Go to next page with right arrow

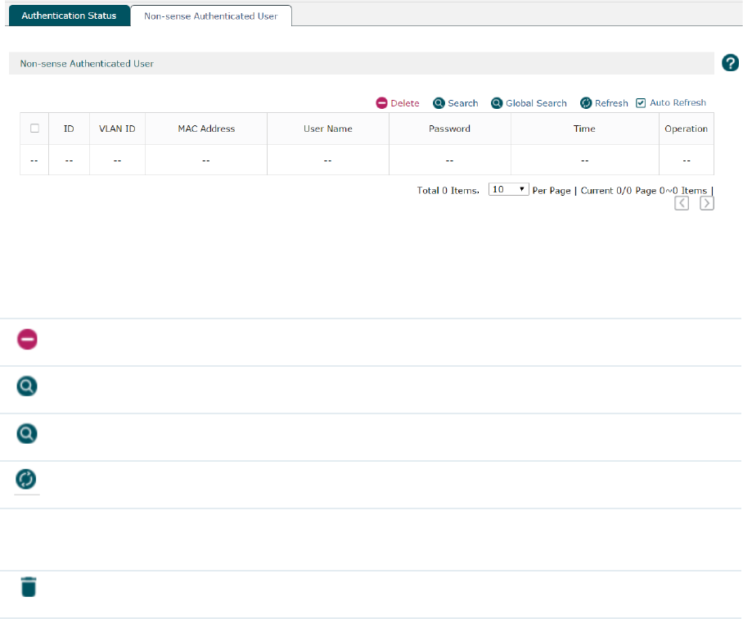pos(706,203)
